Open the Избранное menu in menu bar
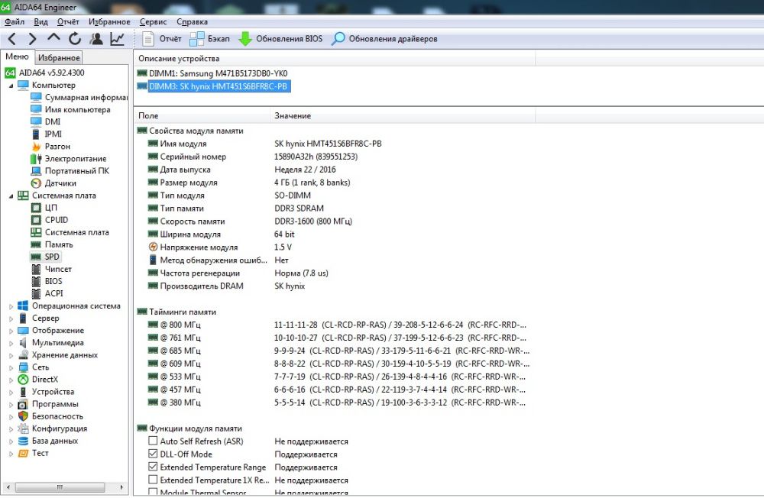This screenshot has height=498, width=764. click(109, 22)
